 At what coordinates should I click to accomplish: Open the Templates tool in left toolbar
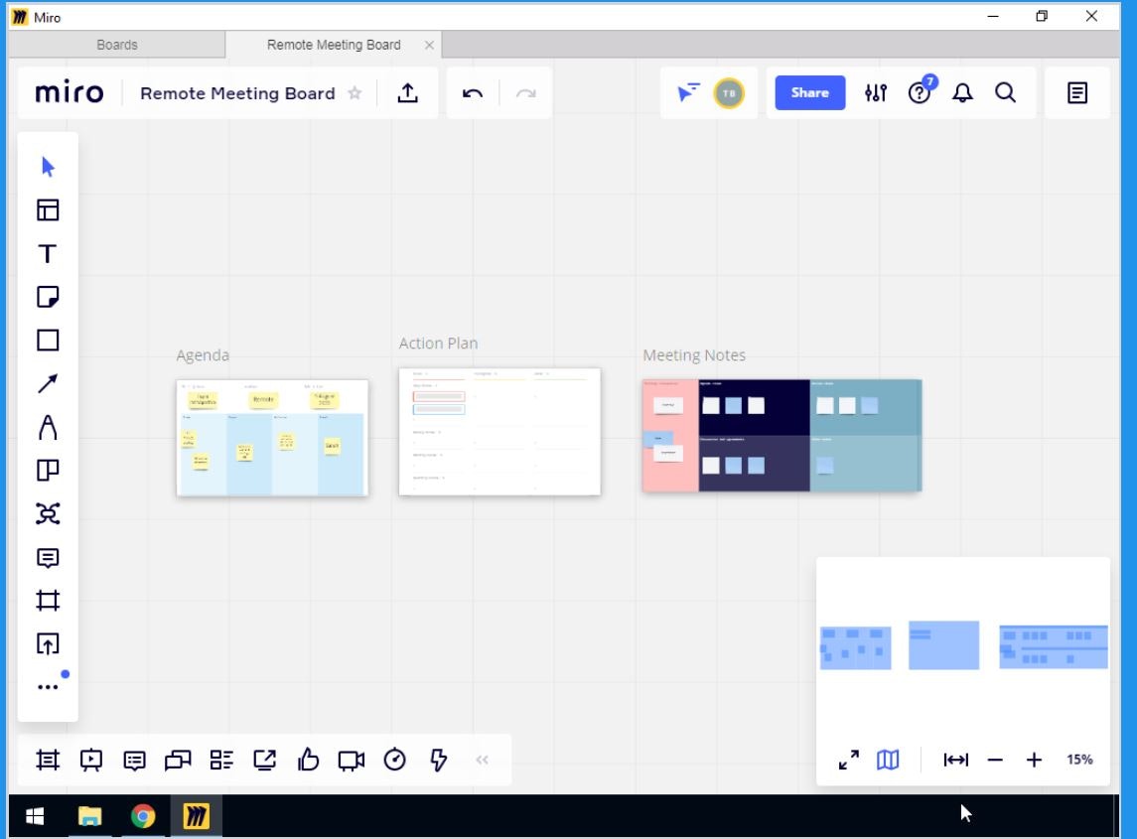(48, 210)
